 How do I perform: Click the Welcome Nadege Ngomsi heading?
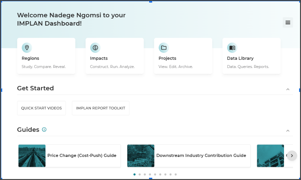71,19
